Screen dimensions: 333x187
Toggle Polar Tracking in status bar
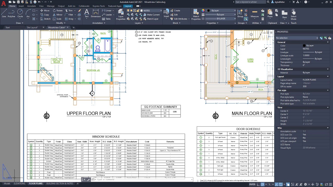[262, 184]
